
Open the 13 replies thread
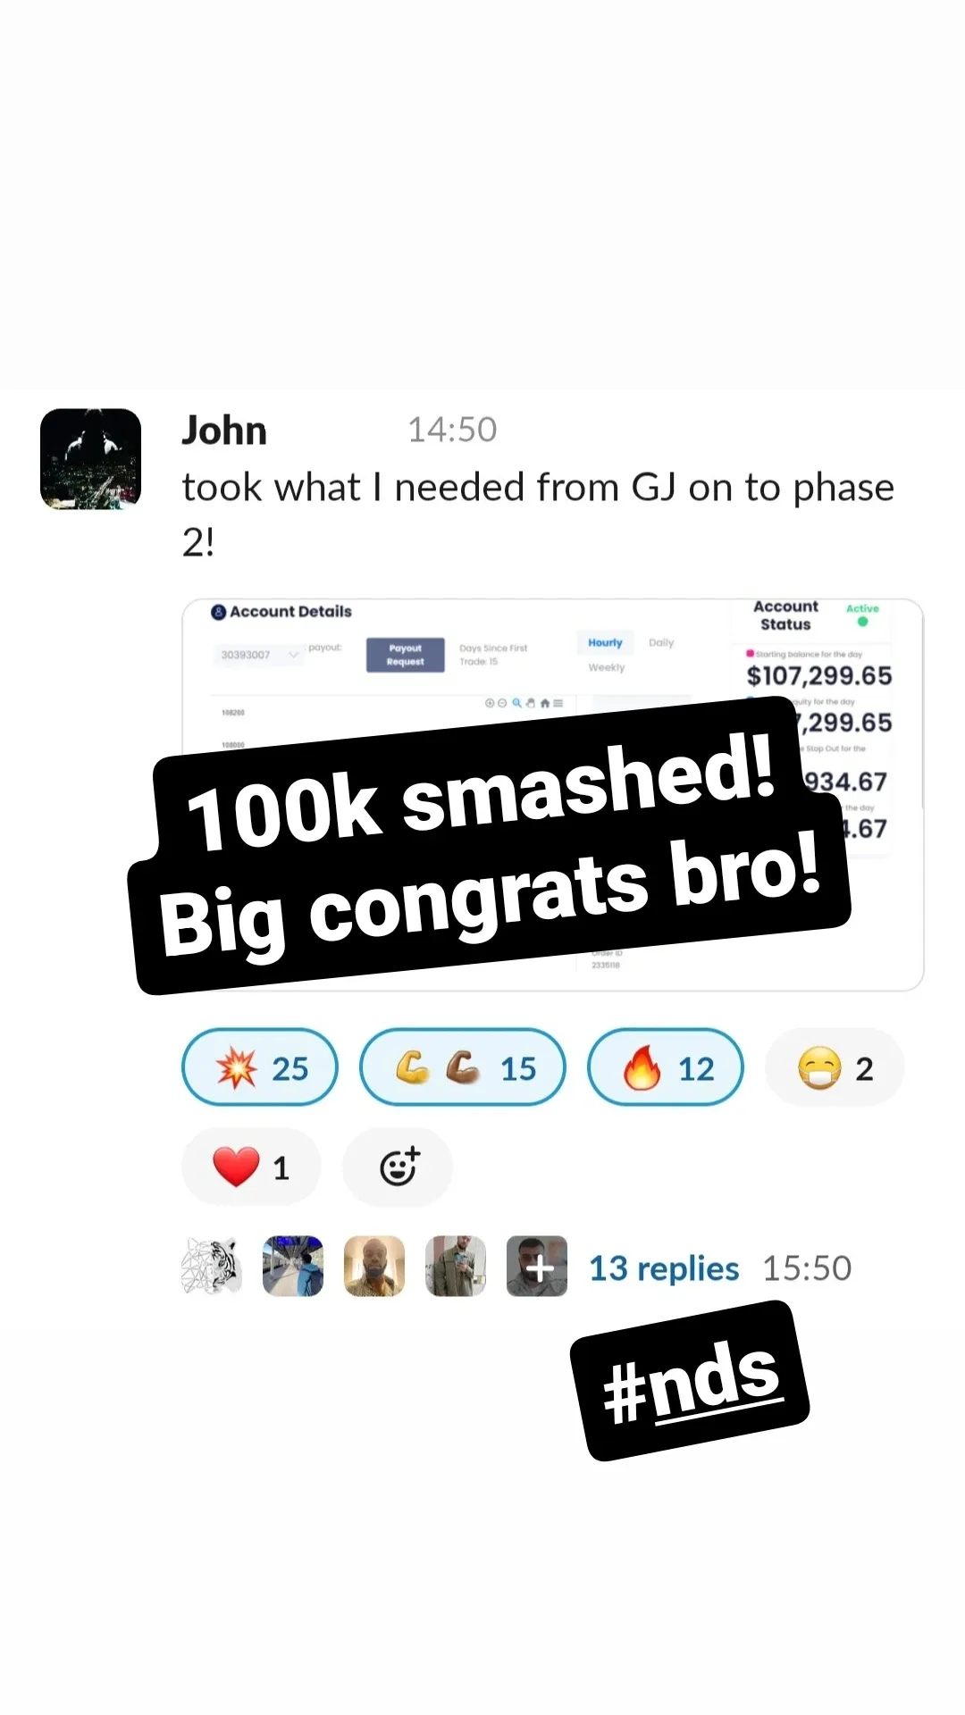coord(664,1267)
